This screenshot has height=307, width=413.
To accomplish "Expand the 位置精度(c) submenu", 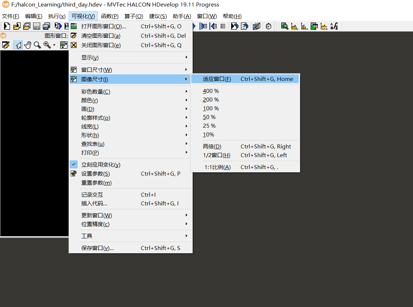I will point(131,224).
